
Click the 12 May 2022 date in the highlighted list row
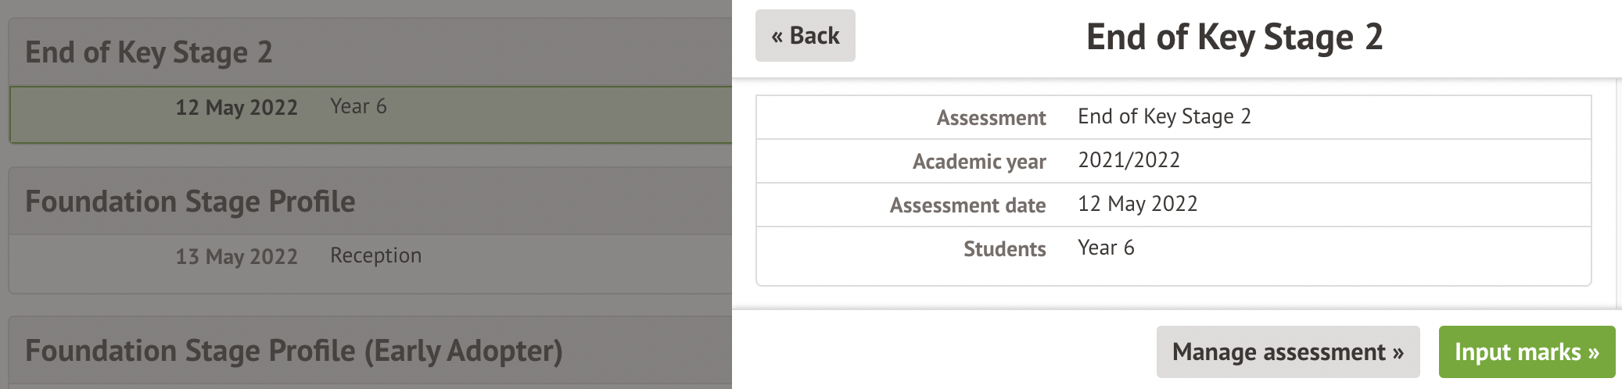pos(236,107)
